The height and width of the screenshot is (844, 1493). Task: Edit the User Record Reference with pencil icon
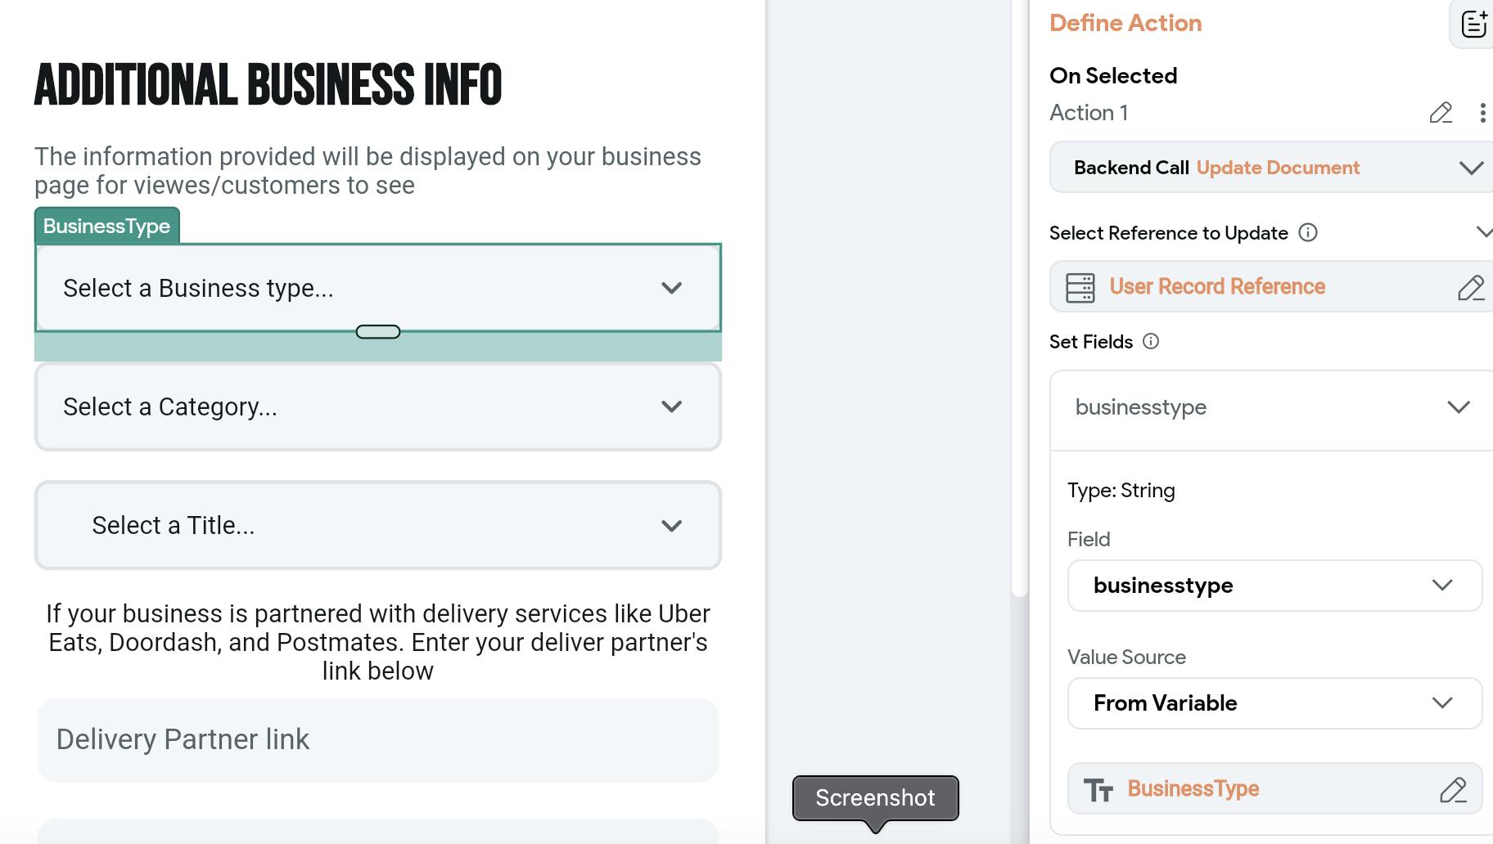pos(1470,288)
